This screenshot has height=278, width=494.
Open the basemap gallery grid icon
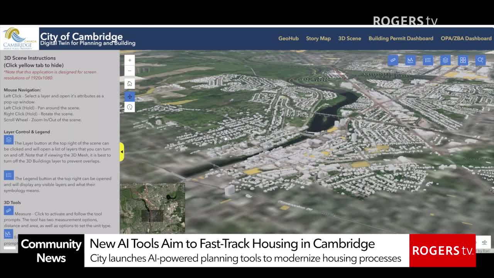click(463, 60)
